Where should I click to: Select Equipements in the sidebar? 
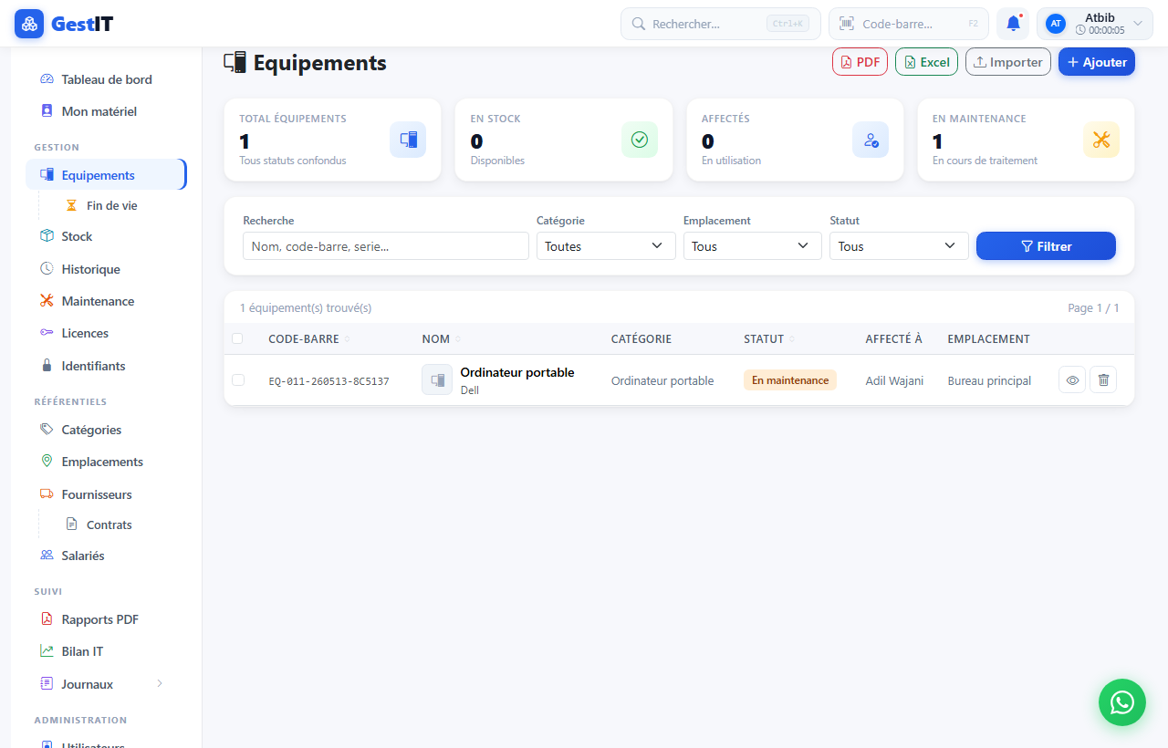pyautogui.click(x=106, y=175)
